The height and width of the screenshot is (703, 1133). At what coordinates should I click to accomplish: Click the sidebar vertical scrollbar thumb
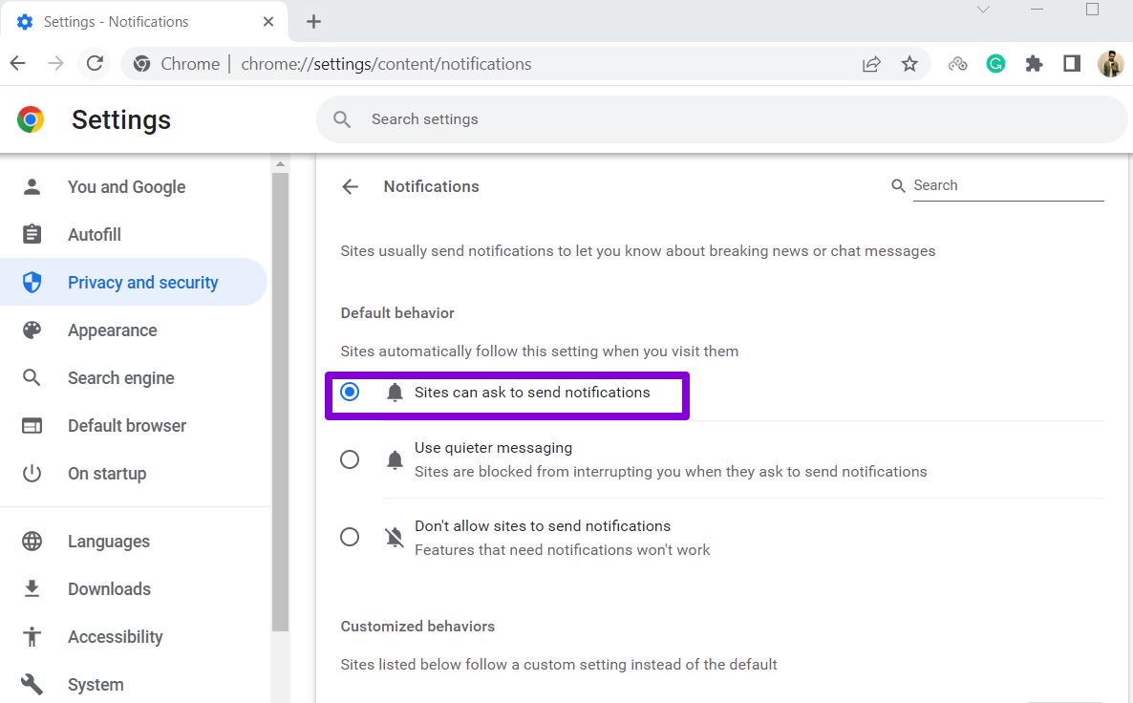pyautogui.click(x=280, y=402)
